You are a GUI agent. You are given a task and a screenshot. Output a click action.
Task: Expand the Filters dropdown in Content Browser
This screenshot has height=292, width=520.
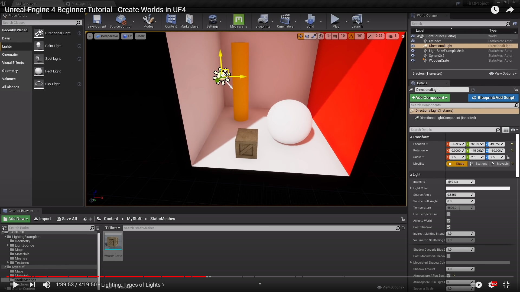pos(112,228)
